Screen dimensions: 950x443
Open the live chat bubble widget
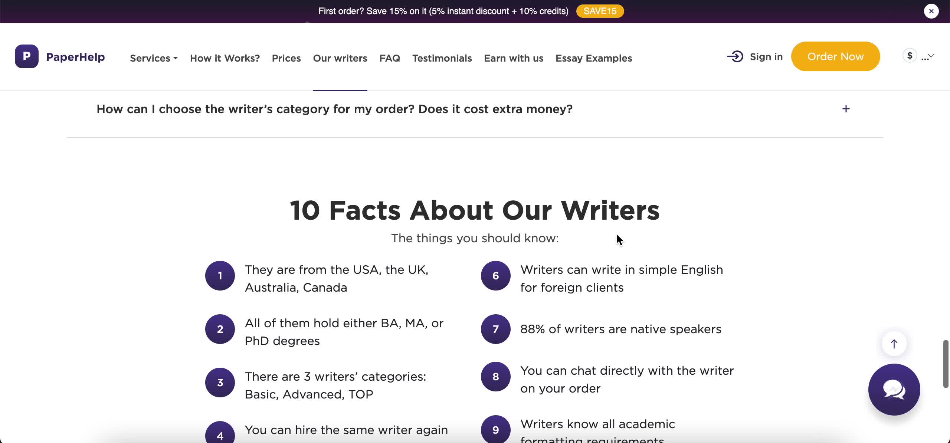pos(894,389)
